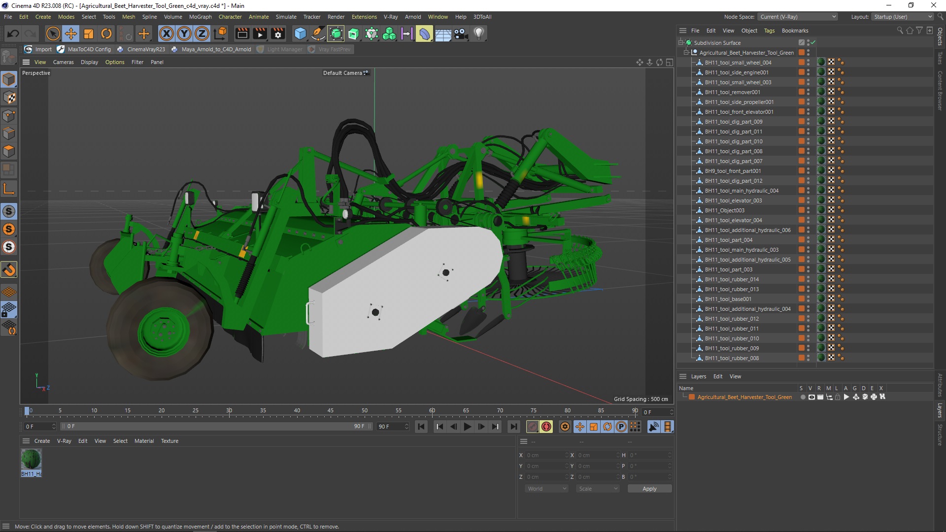The image size is (946, 532).
Task: Open the World coordinate system dropdown
Action: pos(547,489)
